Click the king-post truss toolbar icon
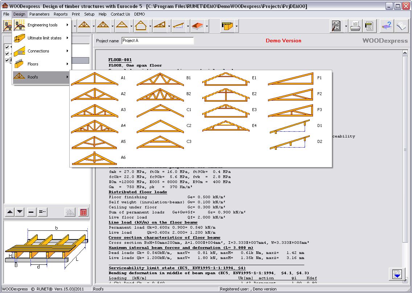412x293 pixels. [x=84, y=25]
